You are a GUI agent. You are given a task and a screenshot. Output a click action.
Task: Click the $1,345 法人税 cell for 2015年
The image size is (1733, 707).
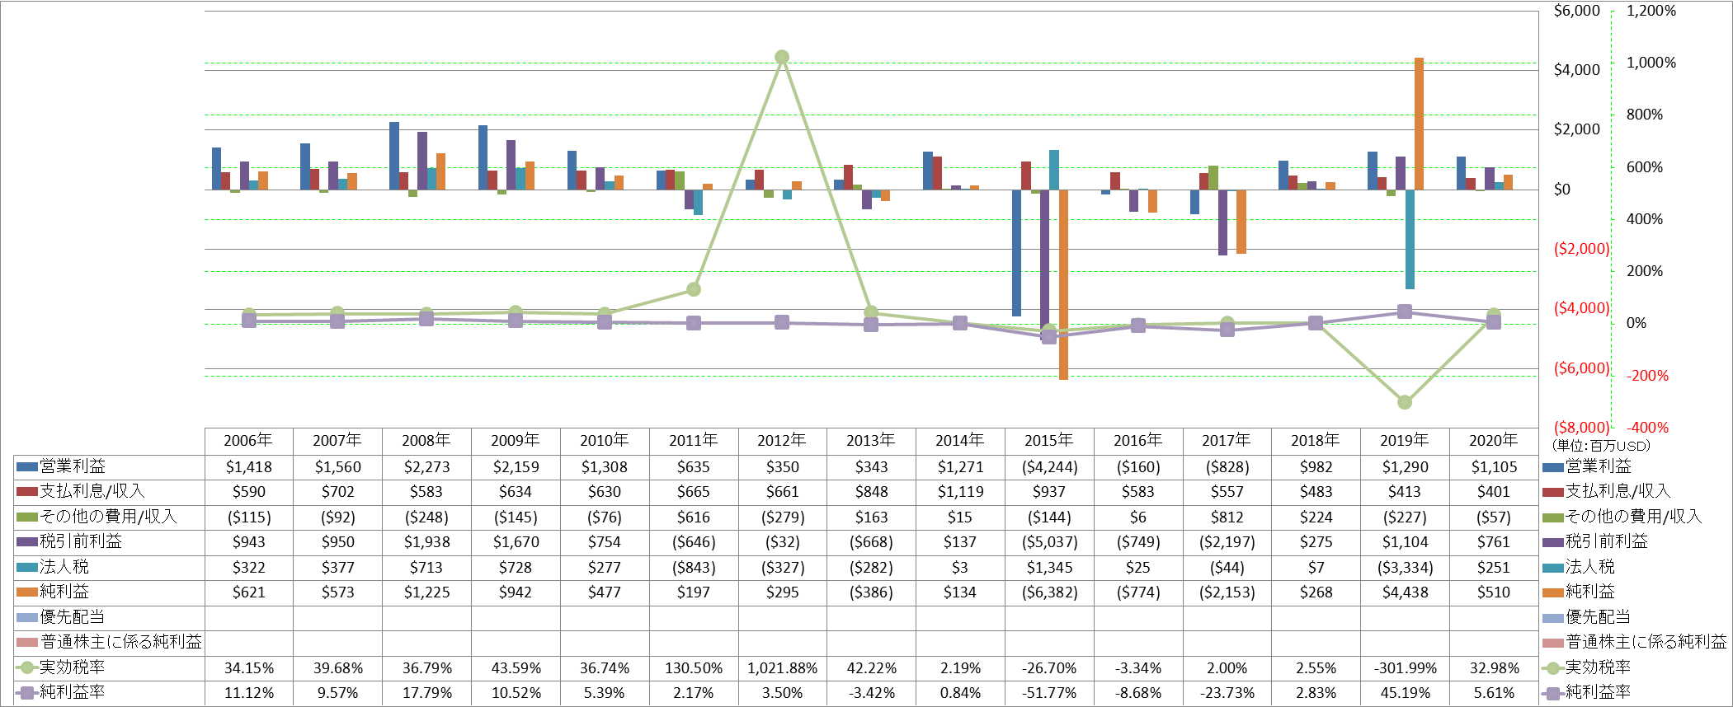point(1048,568)
